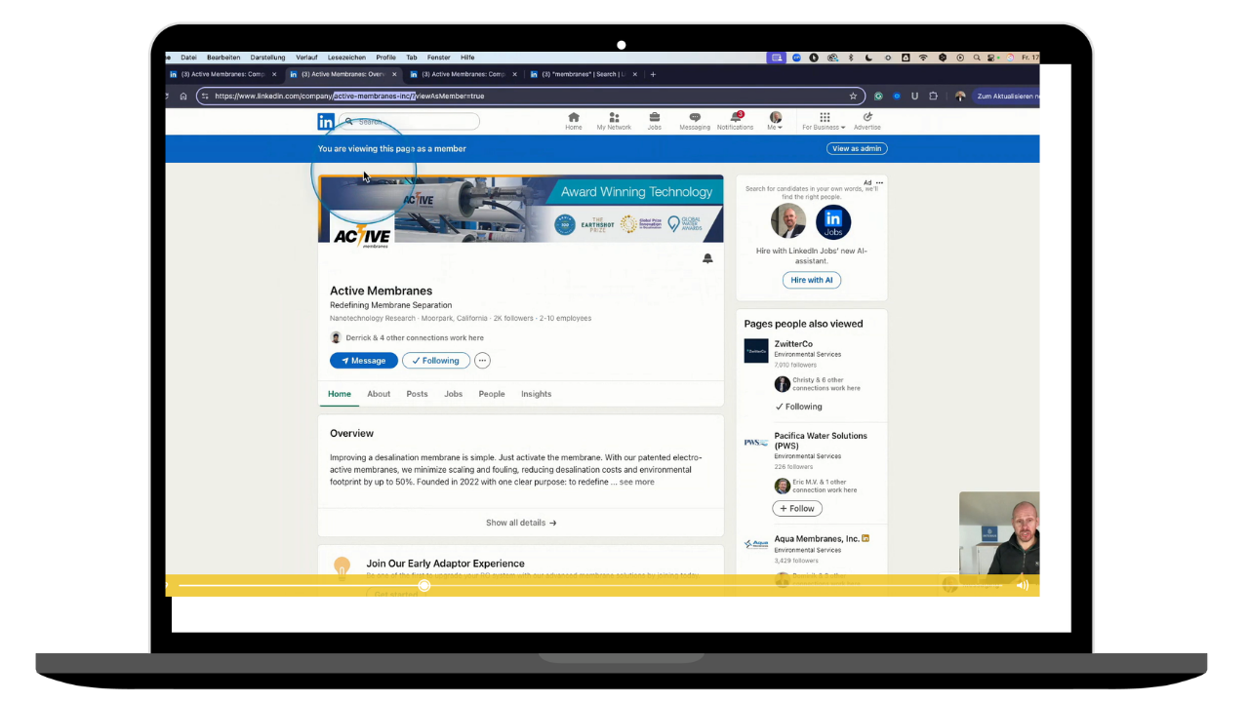Open the company Jobs tab
This screenshot has height=702, width=1249.
454,394
